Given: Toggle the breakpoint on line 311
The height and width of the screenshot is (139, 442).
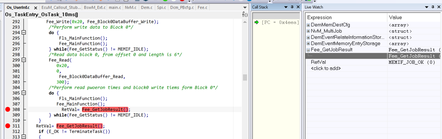Looking at the screenshot, I should 8,126.
